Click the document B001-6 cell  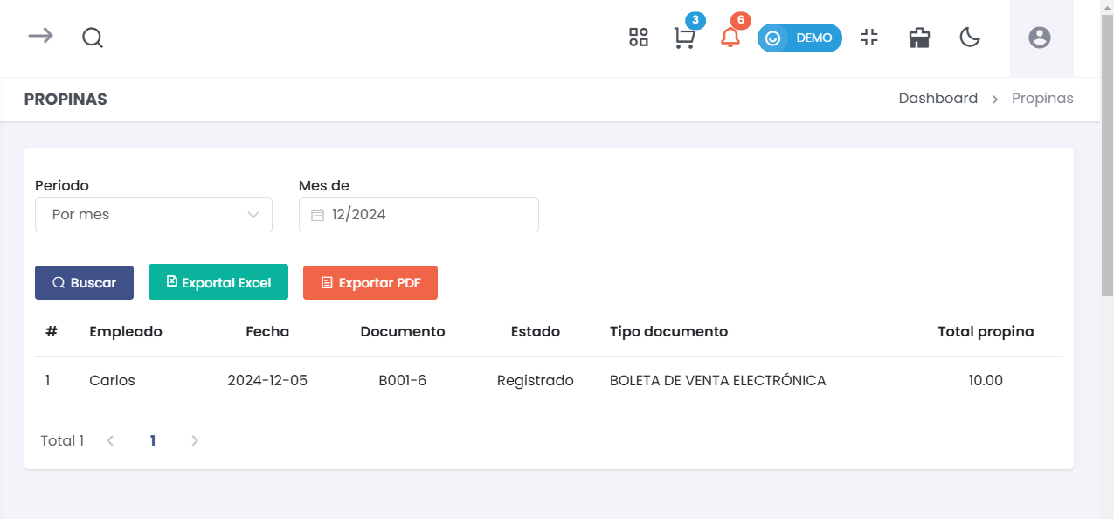(403, 381)
